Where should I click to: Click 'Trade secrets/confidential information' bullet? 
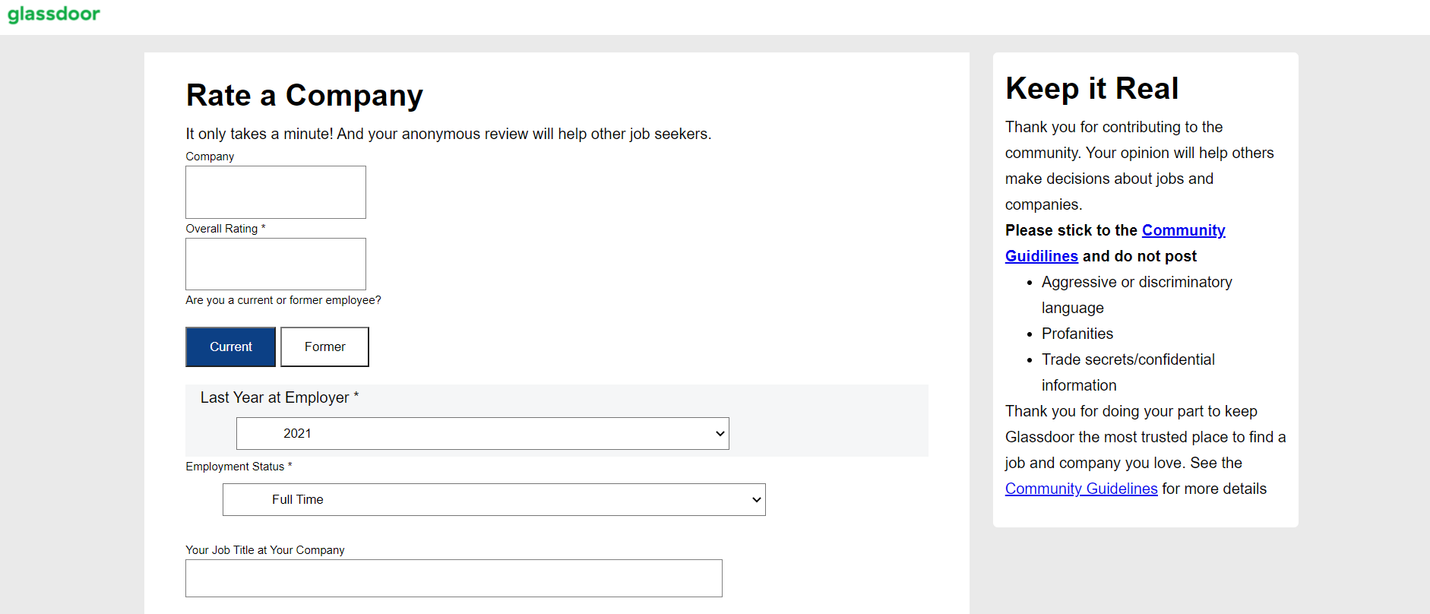click(1128, 372)
